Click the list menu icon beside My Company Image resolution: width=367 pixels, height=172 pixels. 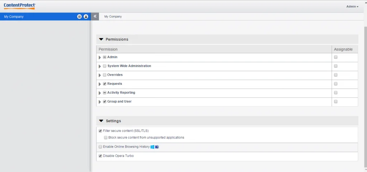(80, 16)
